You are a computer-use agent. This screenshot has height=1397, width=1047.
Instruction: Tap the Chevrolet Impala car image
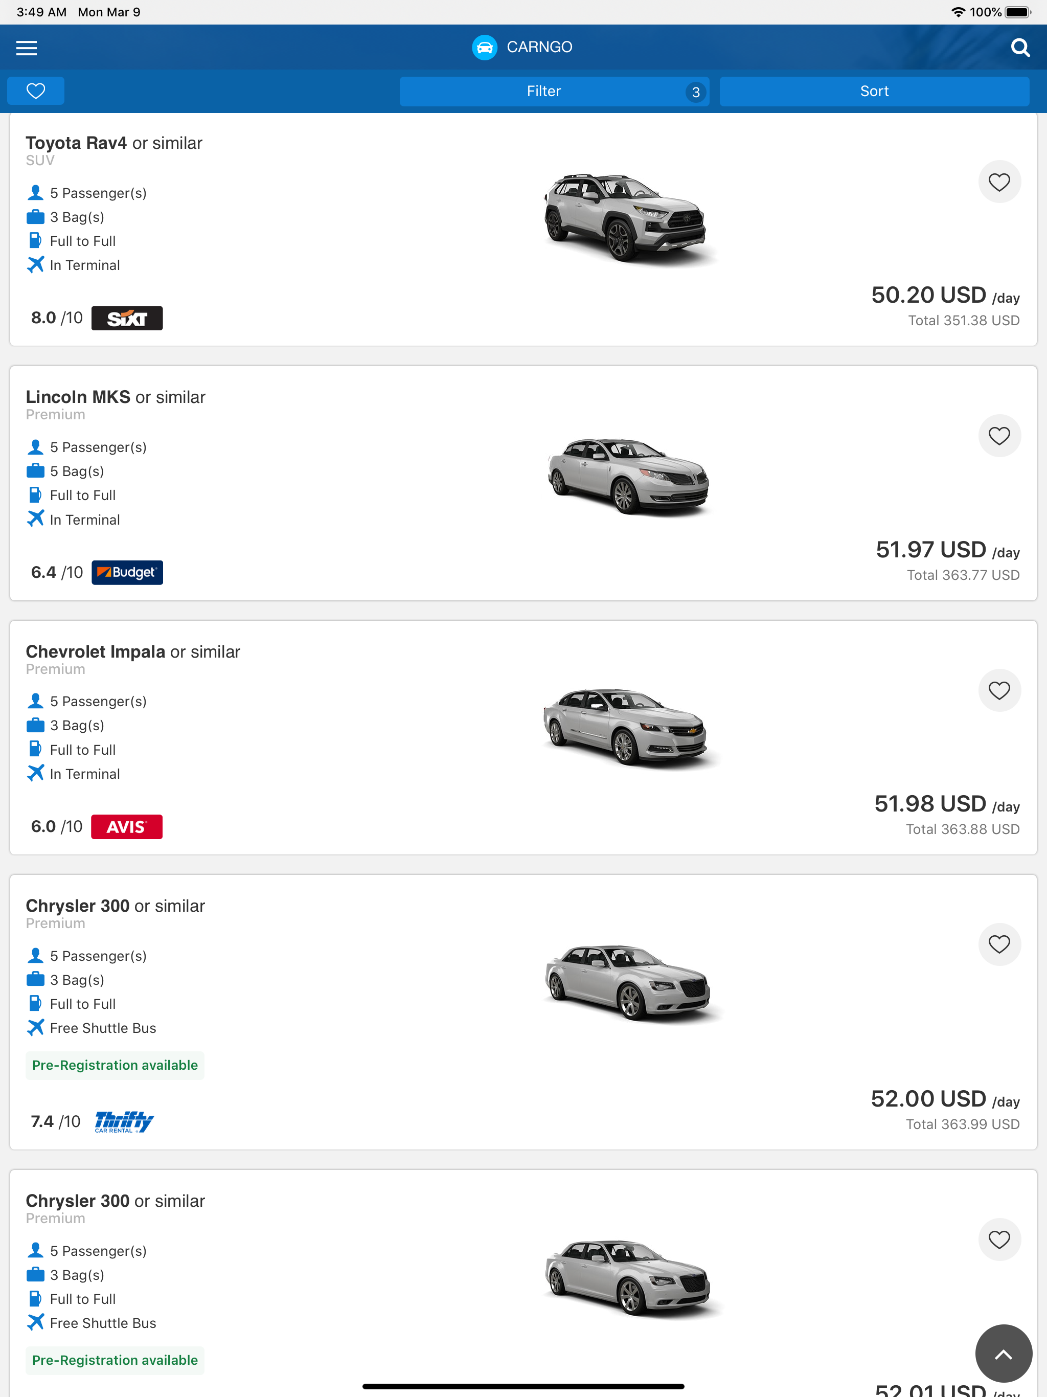626,726
